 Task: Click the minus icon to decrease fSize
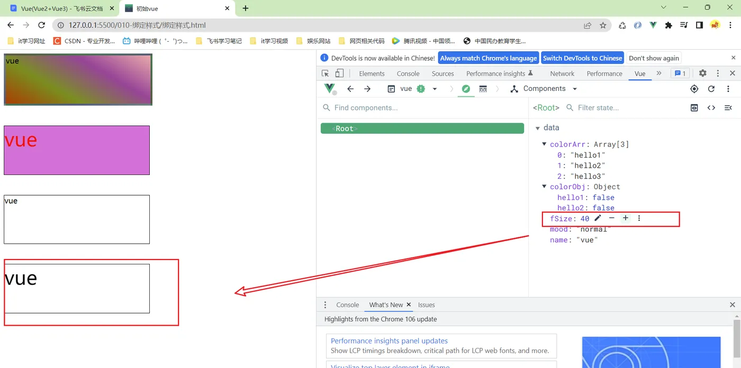(612, 218)
